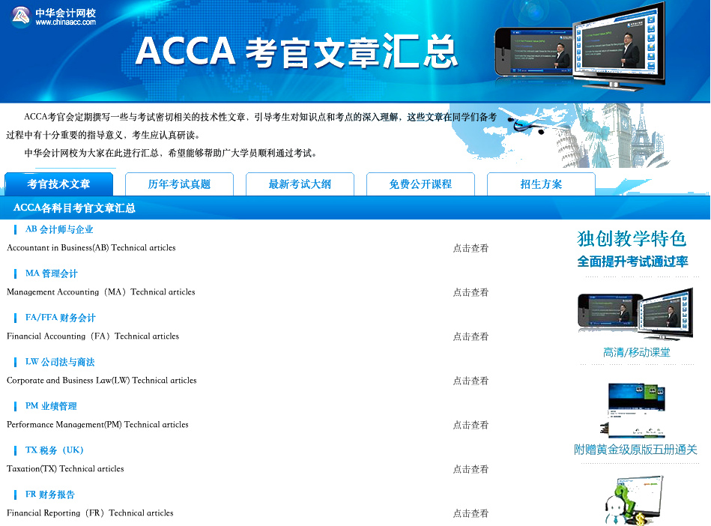Click the 五册通关 books thumbnail
Viewport: 711px width, 526px height.
tap(633, 410)
